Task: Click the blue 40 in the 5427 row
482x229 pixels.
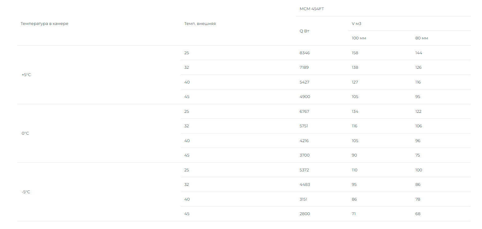Action: point(187,82)
